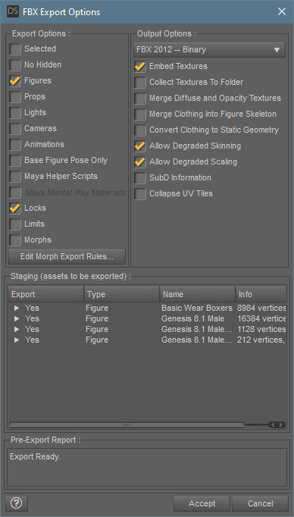Enable Convert Clothing to Static Geometry
294x517 pixels.
140,130
